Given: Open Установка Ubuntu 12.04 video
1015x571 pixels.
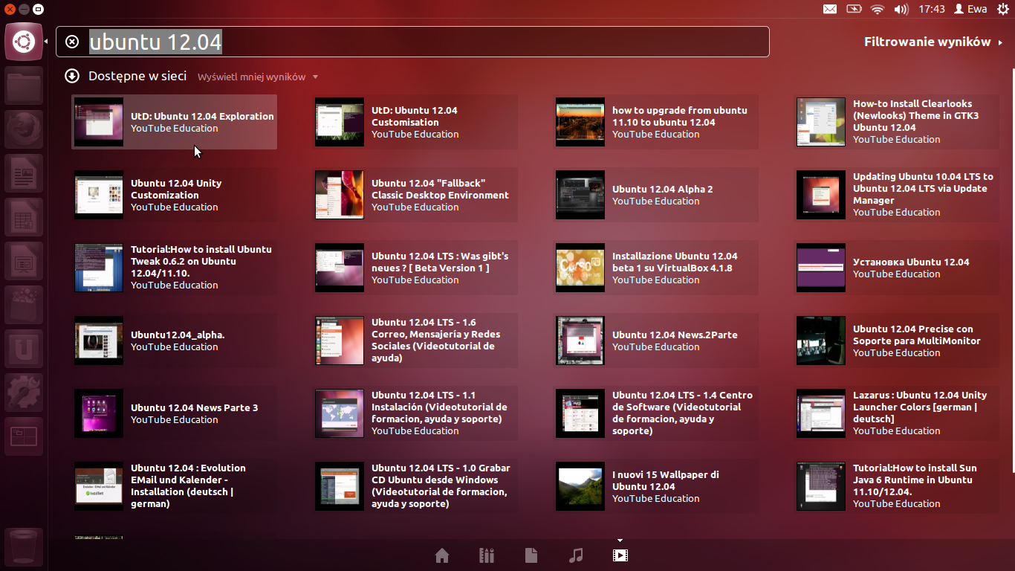Looking at the screenshot, I should tap(897, 268).
